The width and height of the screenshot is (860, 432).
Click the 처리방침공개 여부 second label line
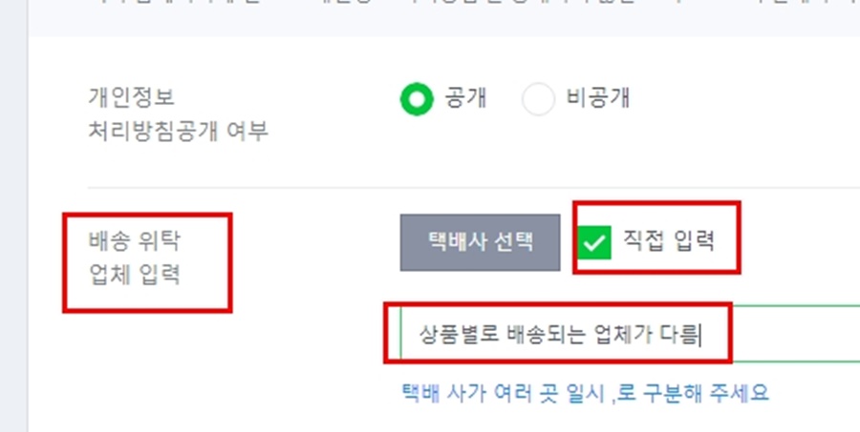click(x=179, y=132)
